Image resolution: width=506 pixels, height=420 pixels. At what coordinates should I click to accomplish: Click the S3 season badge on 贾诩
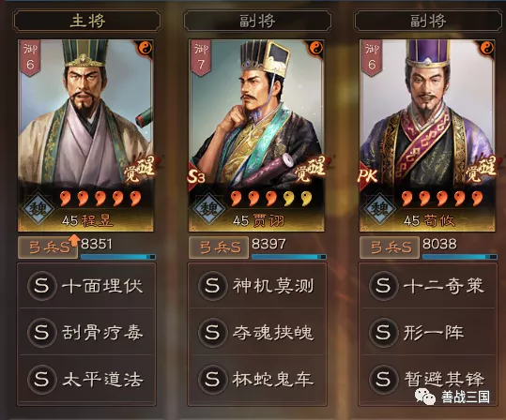pos(196,176)
